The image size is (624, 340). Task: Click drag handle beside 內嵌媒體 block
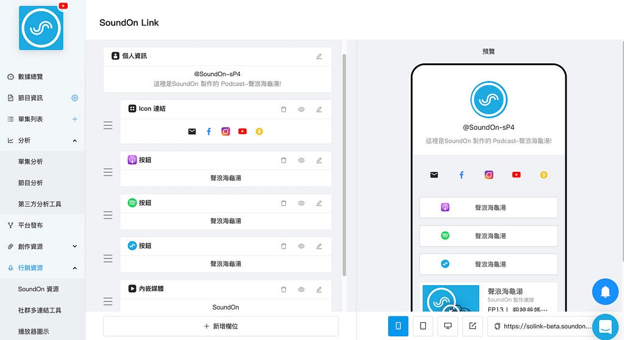click(108, 302)
